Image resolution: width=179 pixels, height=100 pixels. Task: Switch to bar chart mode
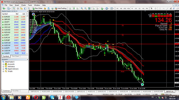(x=70, y=8)
